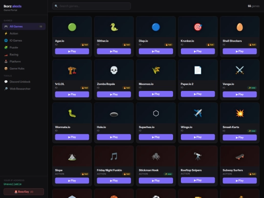Open the Platform category

[x=24, y=62]
